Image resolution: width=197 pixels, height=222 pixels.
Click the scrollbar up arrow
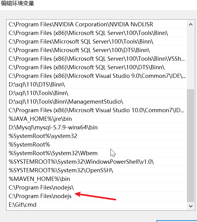191,25
